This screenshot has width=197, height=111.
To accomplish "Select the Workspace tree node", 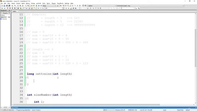I will coord(2,15).
